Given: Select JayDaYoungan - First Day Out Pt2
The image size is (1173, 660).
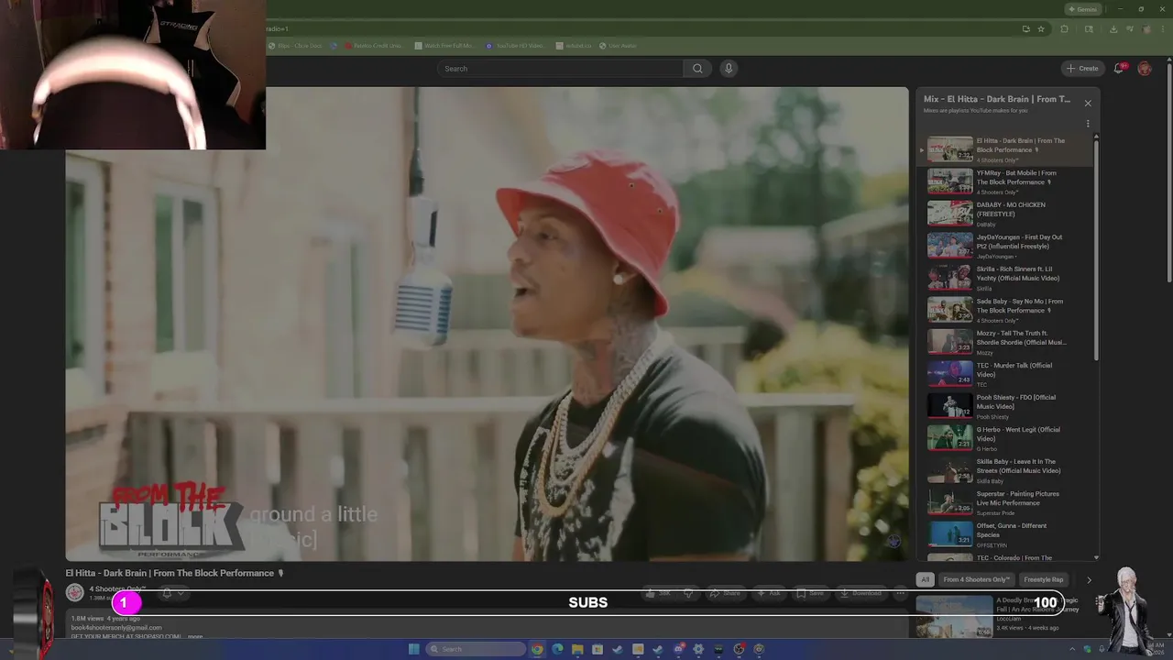Looking at the screenshot, I should tap(1006, 245).
